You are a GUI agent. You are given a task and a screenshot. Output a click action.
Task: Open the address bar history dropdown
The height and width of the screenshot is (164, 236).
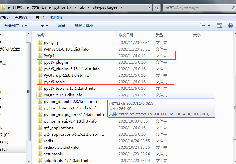click(149, 8)
